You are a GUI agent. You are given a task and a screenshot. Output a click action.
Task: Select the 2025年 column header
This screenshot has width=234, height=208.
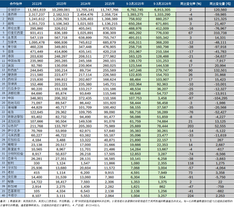pyautogui.click(x=110, y=4)
